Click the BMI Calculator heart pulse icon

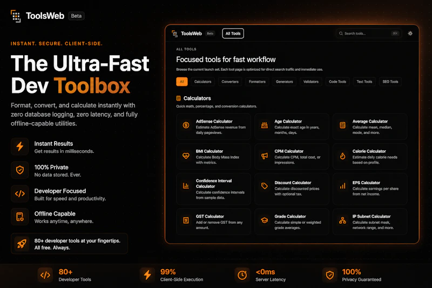186,156
